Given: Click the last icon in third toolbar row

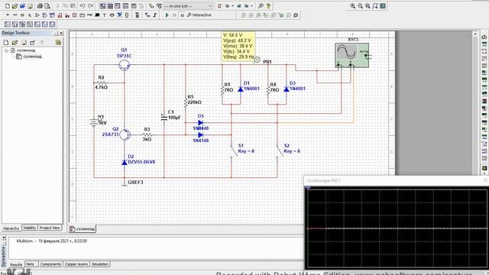Looking at the screenshot, I should point(53,24).
